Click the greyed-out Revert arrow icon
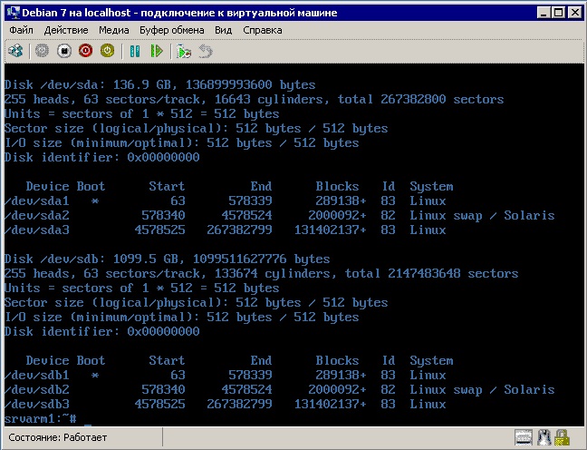 (205, 51)
